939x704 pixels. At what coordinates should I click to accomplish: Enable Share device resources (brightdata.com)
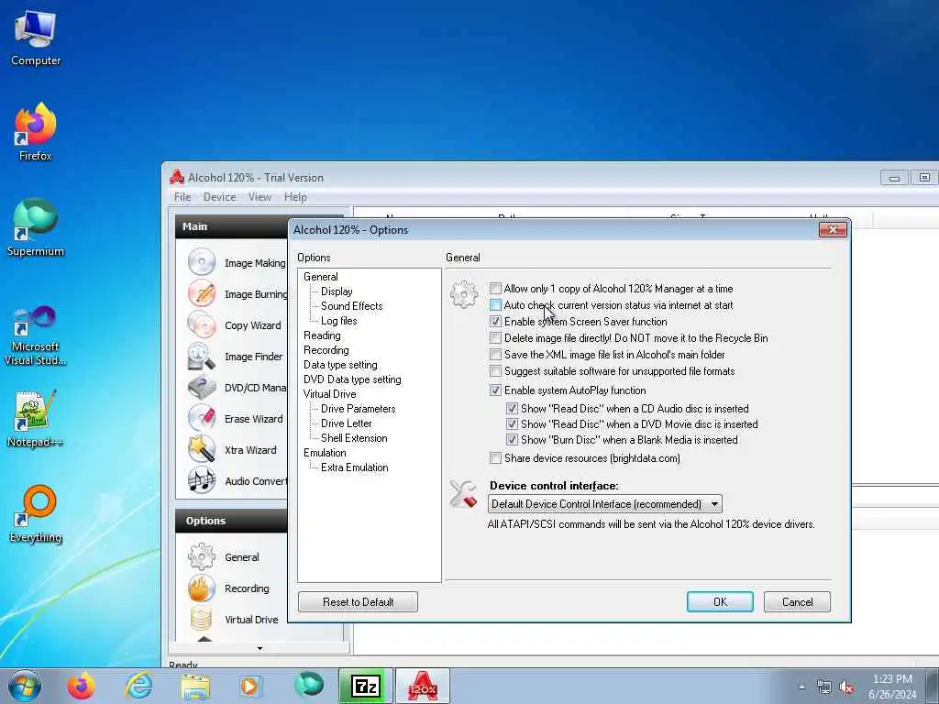pos(495,458)
